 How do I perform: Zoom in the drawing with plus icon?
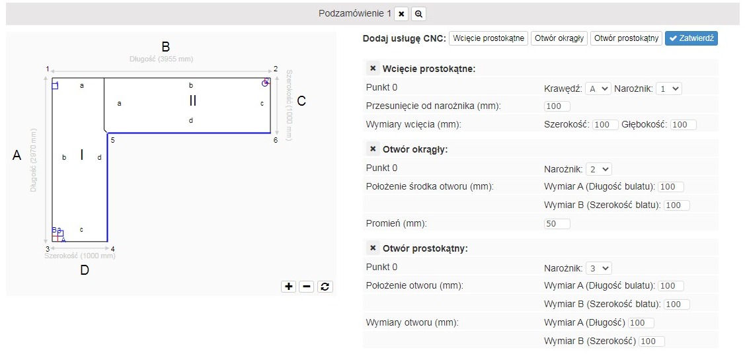coord(288,286)
